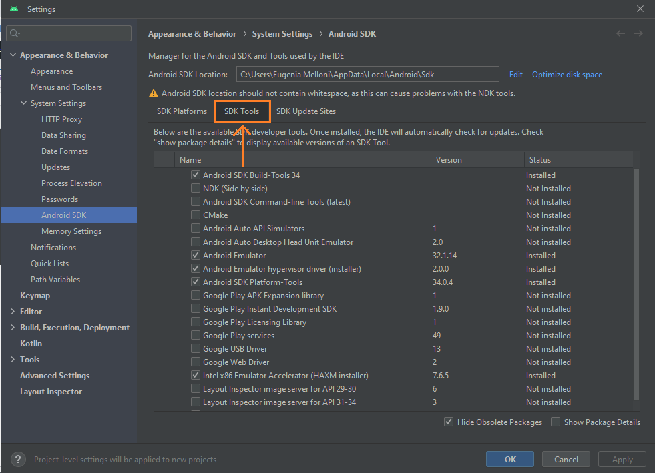This screenshot has width=655, height=473.
Task: Select HTTP Proxy in the tree
Action: coord(62,119)
